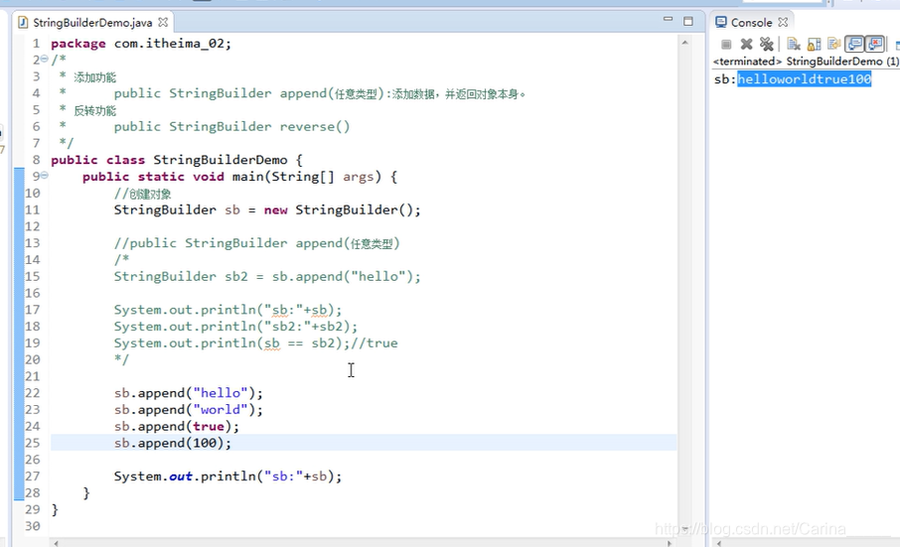
Task: Select the StringBuilderDemo.java editor tab
Action: 92,23
